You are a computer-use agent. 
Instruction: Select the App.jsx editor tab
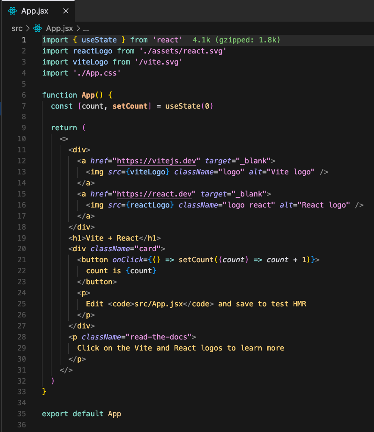click(x=38, y=11)
